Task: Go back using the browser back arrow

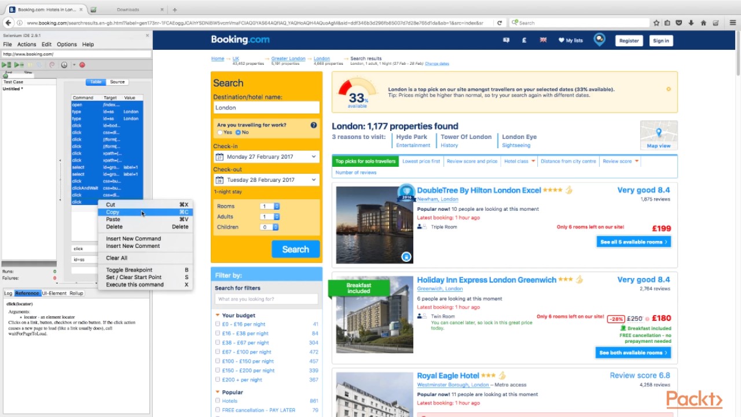Action: [8, 23]
